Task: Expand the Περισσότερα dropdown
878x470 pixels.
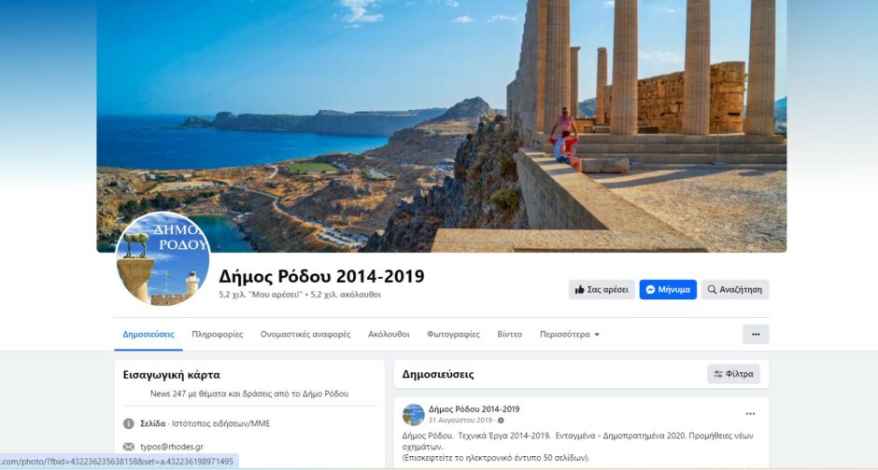Action: pos(570,334)
